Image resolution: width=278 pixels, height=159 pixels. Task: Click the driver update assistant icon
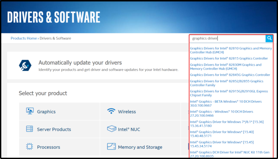[x=25, y=65]
